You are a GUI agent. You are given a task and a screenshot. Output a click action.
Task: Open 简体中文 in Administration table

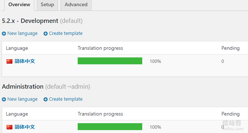[x=25, y=127]
